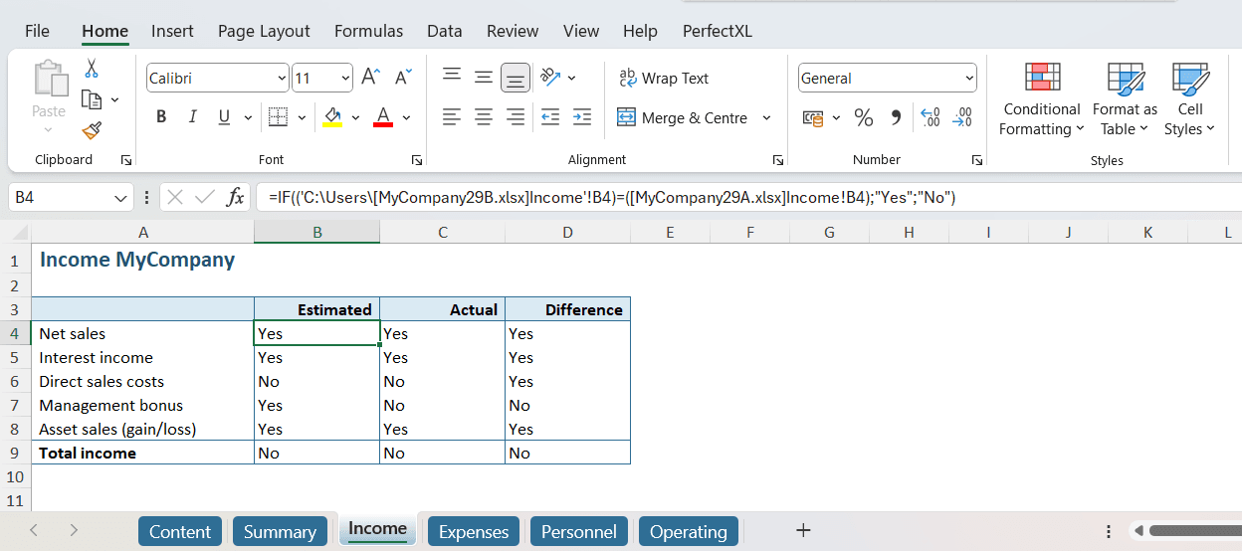Go to the Content sheet
Viewport: 1242px width, 551px height.
coord(180,531)
